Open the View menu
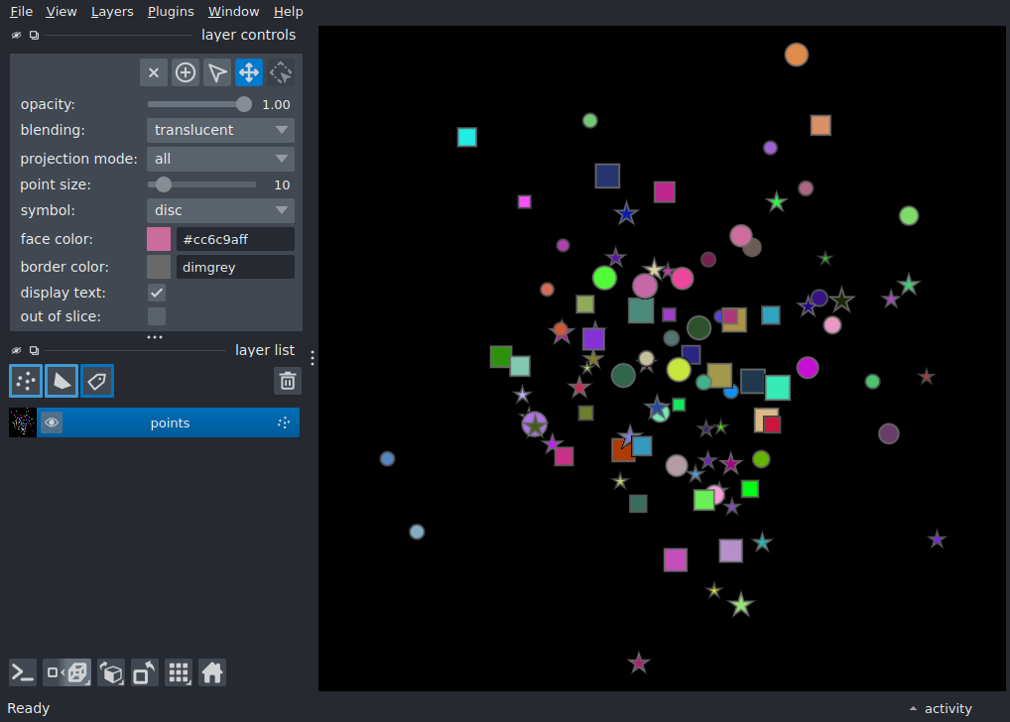Image resolution: width=1010 pixels, height=722 pixels. tap(62, 12)
